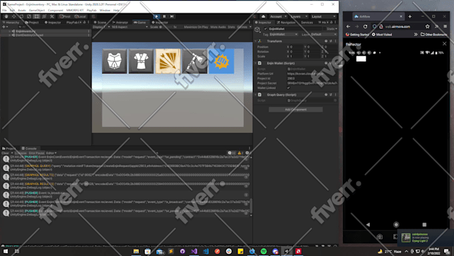454x256 pixels.
Task: Step one frame forward in Unity
Action: click(x=172, y=17)
